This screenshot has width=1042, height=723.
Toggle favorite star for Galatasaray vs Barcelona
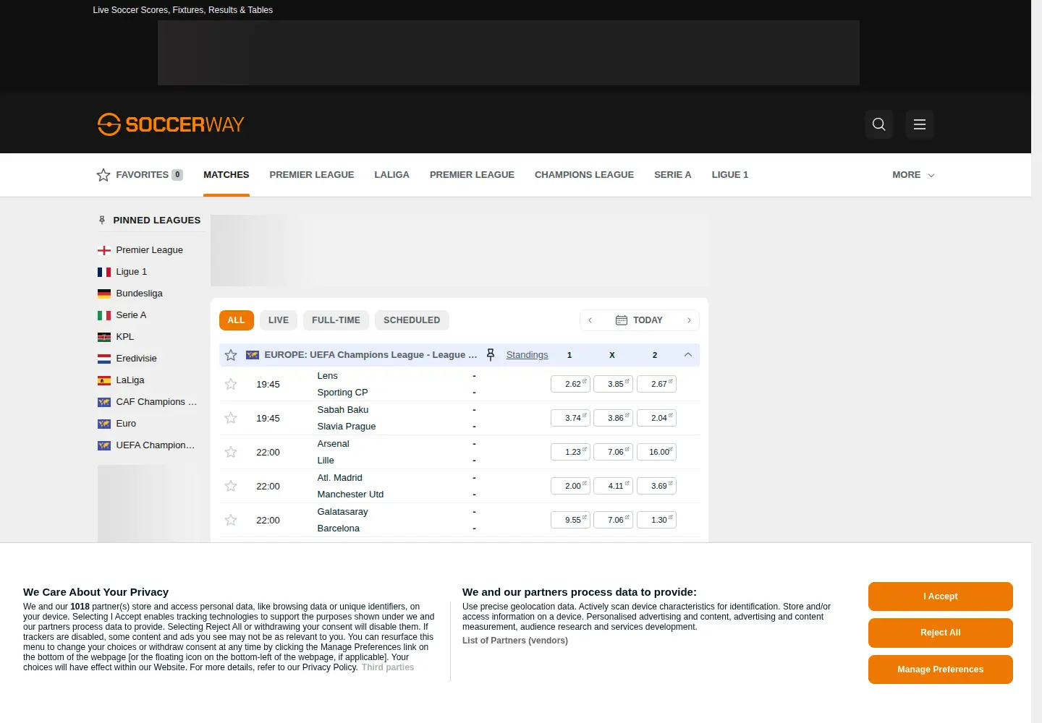(231, 520)
